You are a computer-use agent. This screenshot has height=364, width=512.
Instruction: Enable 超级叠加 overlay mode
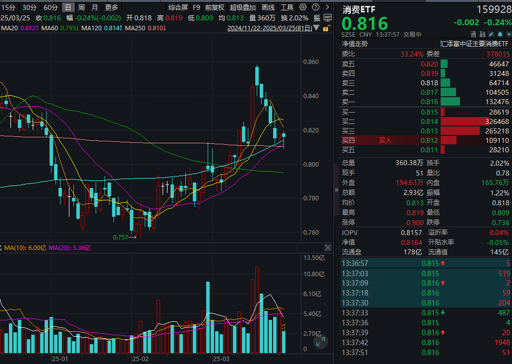coord(242,8)
